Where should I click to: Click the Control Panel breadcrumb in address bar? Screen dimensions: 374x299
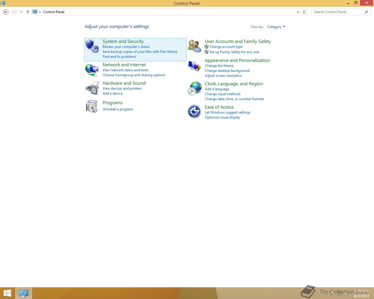pyautogui.click(x=54, y=12)
